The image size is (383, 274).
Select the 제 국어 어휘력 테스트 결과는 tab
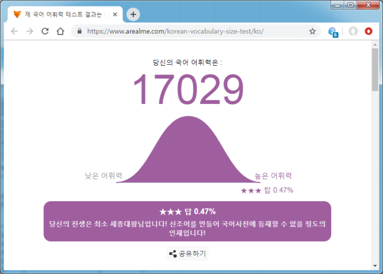(65, 14)
